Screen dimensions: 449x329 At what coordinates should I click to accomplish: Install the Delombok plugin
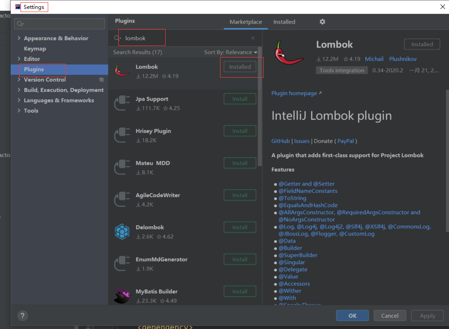240,227
